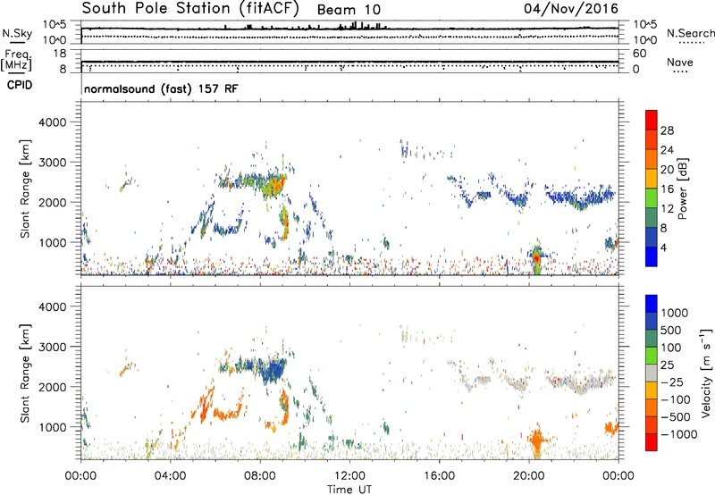Click the '12:00' time tick label

click(x=349, y=476)
